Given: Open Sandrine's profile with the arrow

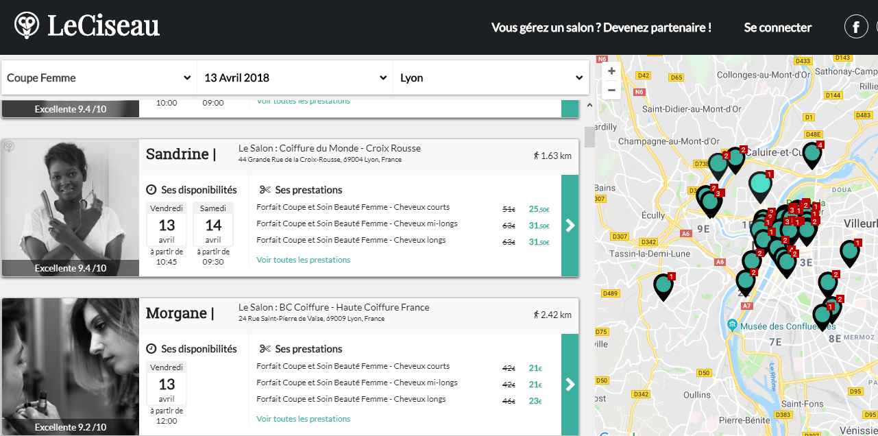Looking at the screenshot, I should click(570, 226).
